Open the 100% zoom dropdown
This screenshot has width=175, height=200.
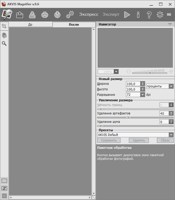(116, 72)
